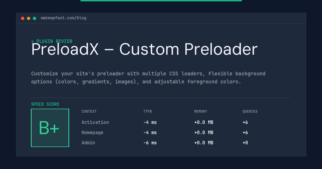The image size is (322, 169).
Task: Click the PreloadX – Custom Preloader title
Action: point(144,49)
